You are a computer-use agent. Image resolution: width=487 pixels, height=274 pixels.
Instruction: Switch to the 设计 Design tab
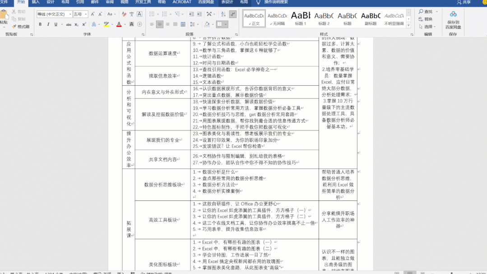tap(50, 2)
